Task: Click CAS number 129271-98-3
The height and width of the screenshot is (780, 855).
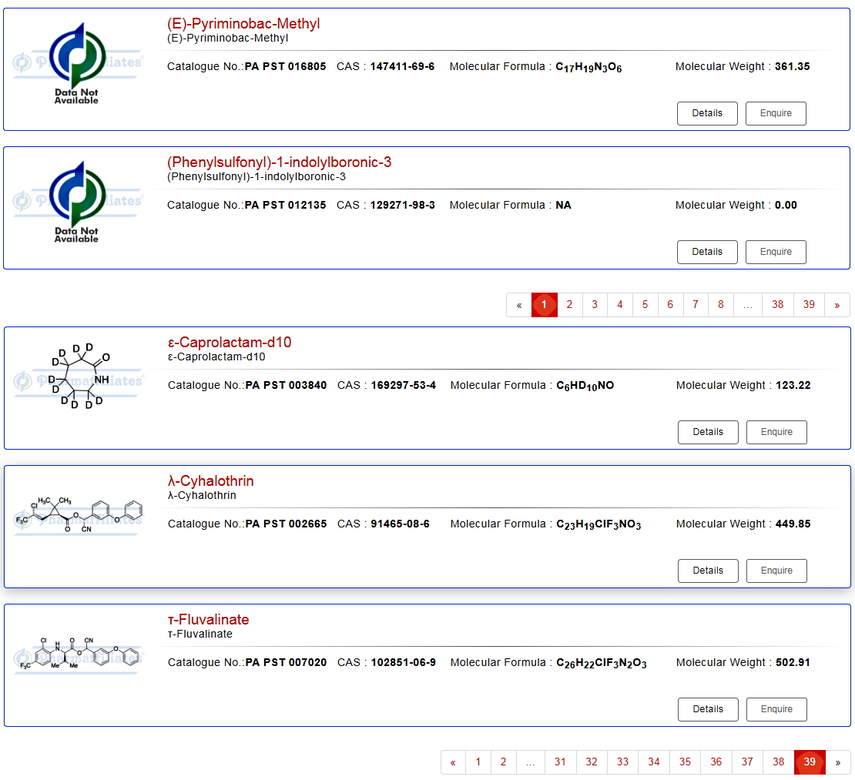Action: 402,205
